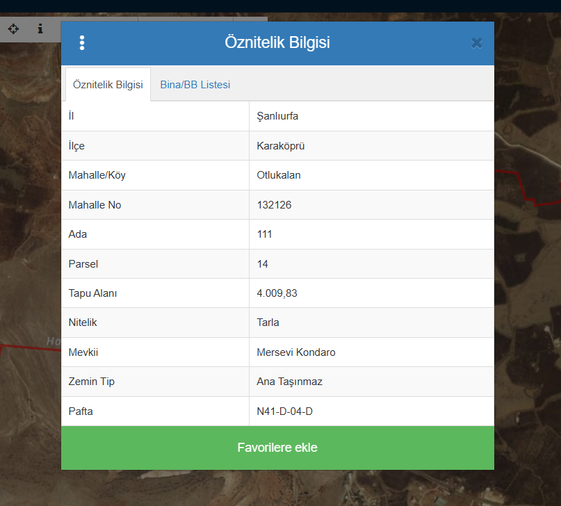Click the Parsel value 14
This screenshot has width=561, height=506.
point(262,264)
